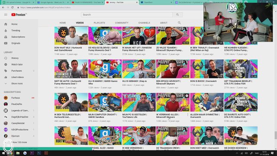This screenshot has height=156, width=277.
Task: Click the ALLEEN MAAR SYMMETRA! Overwatch thumbnail
Action: [x=207, y=102]
